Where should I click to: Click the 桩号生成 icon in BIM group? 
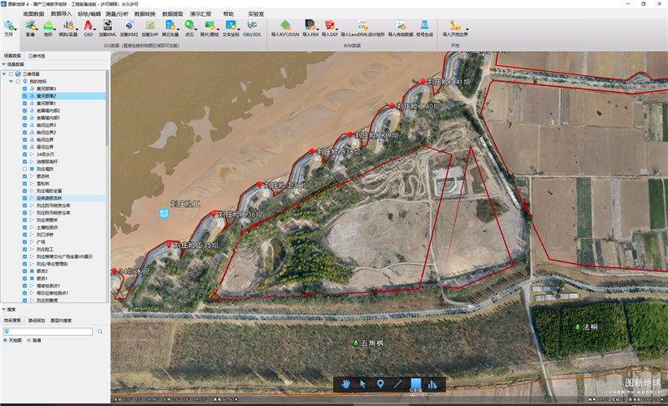[x=424, y=26]
